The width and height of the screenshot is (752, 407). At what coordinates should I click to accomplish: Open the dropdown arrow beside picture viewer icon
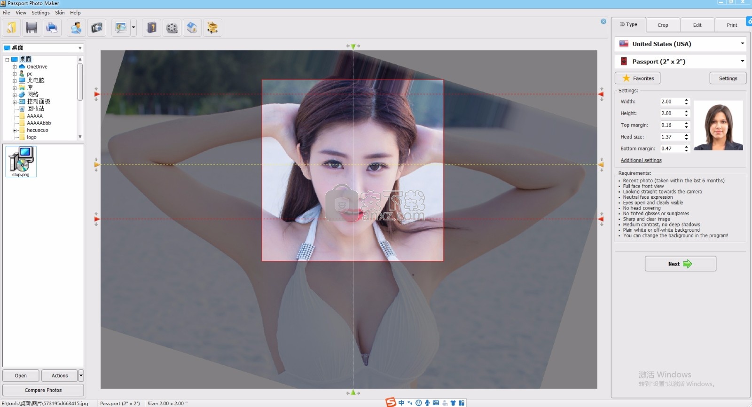pyautogui.click(x=133, y=28)
